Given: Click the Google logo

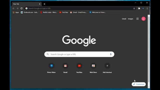Looking at the screenshot, I should click(x=79, y=41).
